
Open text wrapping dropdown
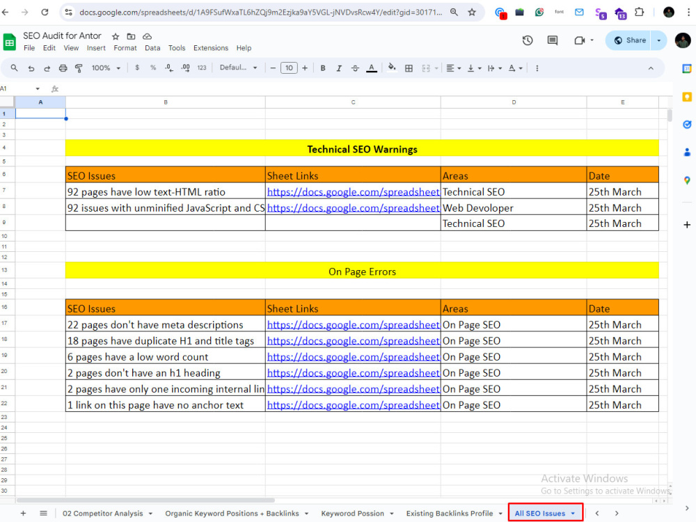(494, 68)
